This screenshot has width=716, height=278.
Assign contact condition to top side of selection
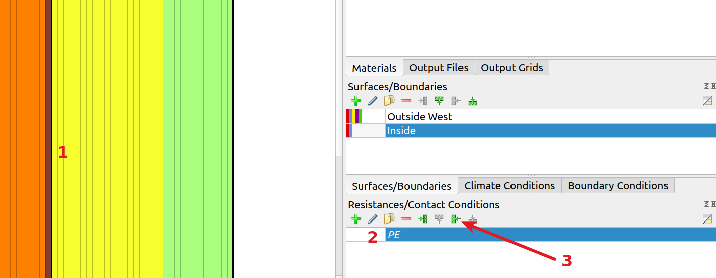(439, 219)
